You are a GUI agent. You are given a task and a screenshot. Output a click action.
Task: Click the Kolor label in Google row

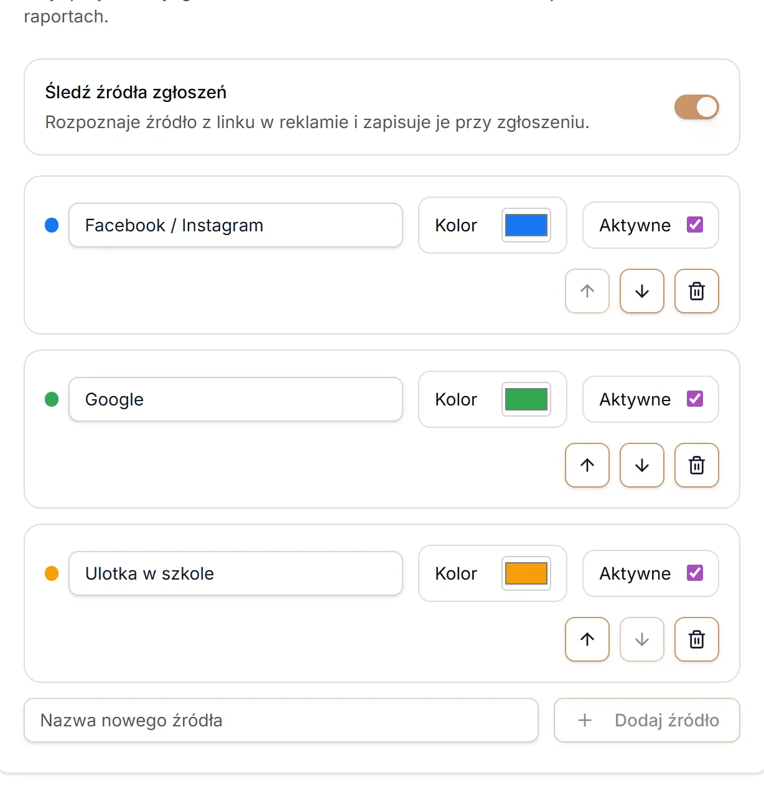456,399
